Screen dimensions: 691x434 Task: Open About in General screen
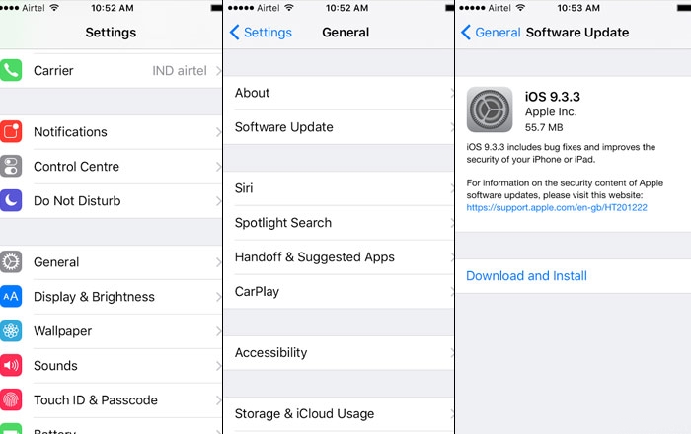(x=339, y=93)
